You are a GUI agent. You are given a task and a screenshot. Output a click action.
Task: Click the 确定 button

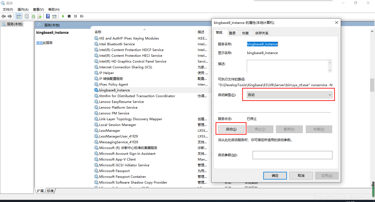[275, 176]
